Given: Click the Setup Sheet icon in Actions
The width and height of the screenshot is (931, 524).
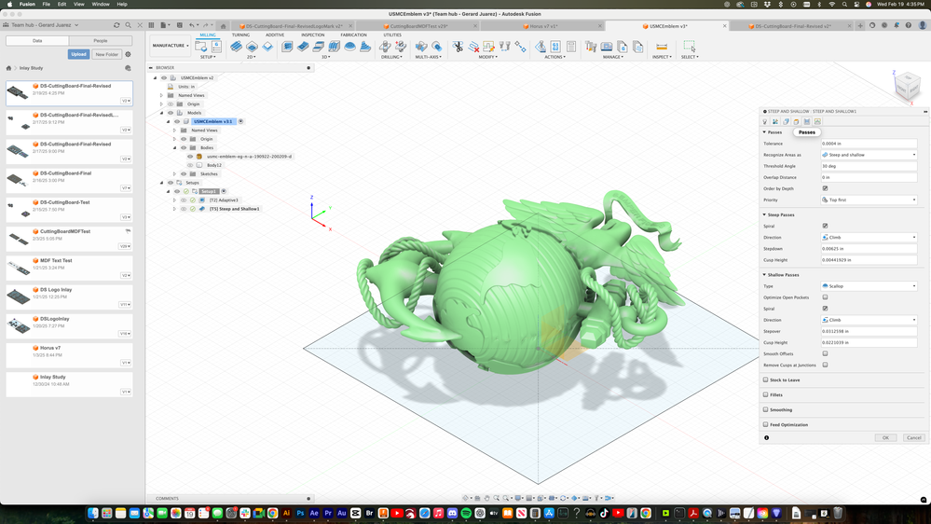Looking at the screenshot, I should (571, 47).
